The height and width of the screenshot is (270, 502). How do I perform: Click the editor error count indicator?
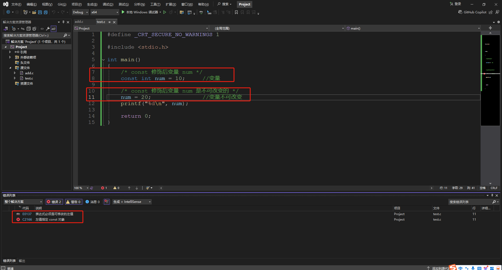point(104,188)
